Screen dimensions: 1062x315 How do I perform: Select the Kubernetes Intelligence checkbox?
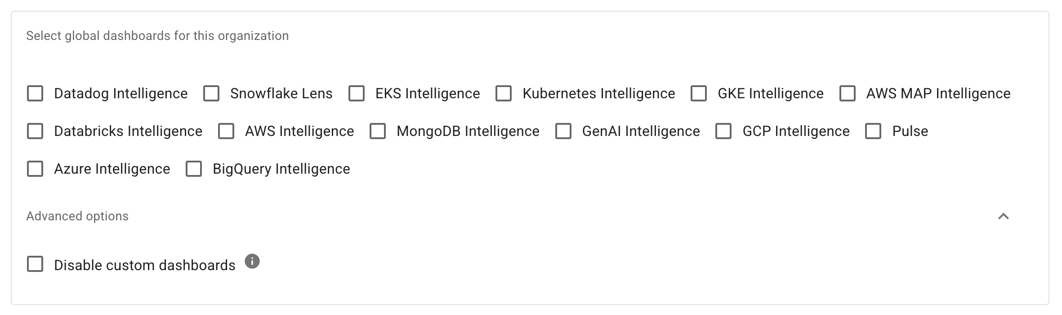(x=504, y=94)
